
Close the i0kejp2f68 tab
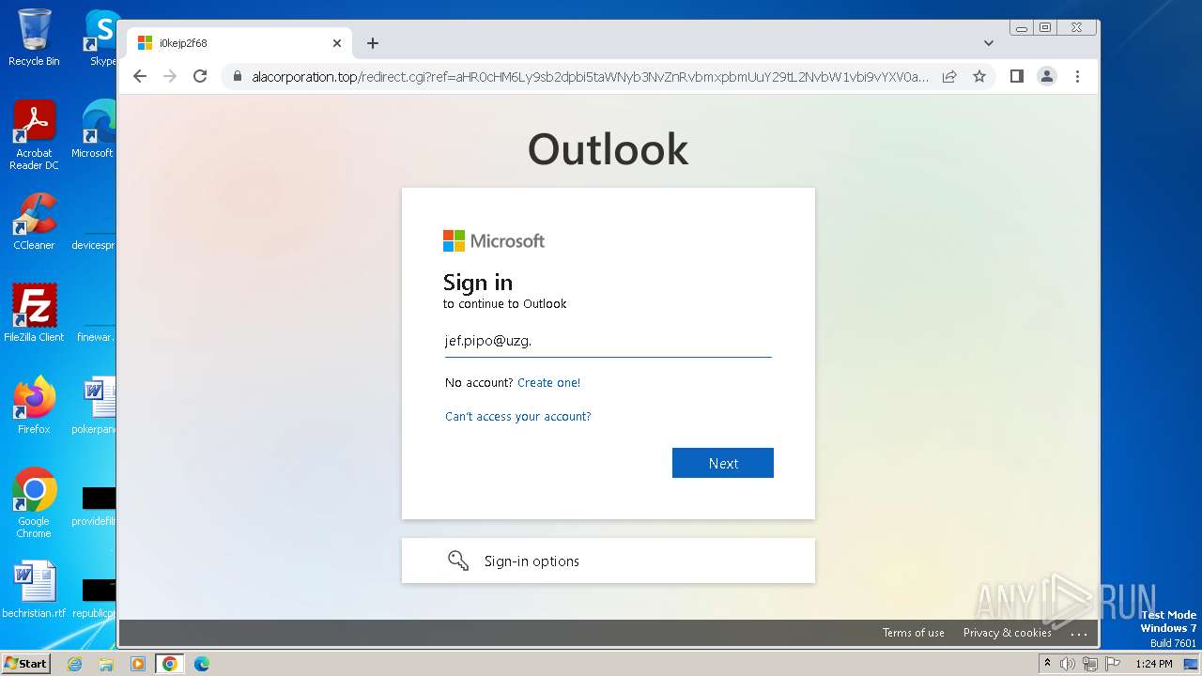(337, 43)
